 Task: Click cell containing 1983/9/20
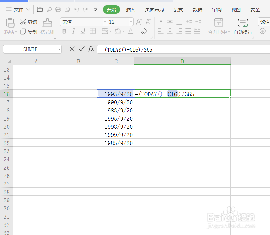coord(116,110)
